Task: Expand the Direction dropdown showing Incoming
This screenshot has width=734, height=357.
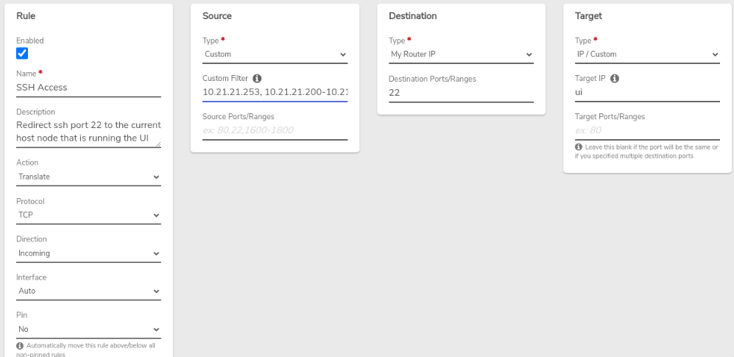Action: (x=88, y=254)
